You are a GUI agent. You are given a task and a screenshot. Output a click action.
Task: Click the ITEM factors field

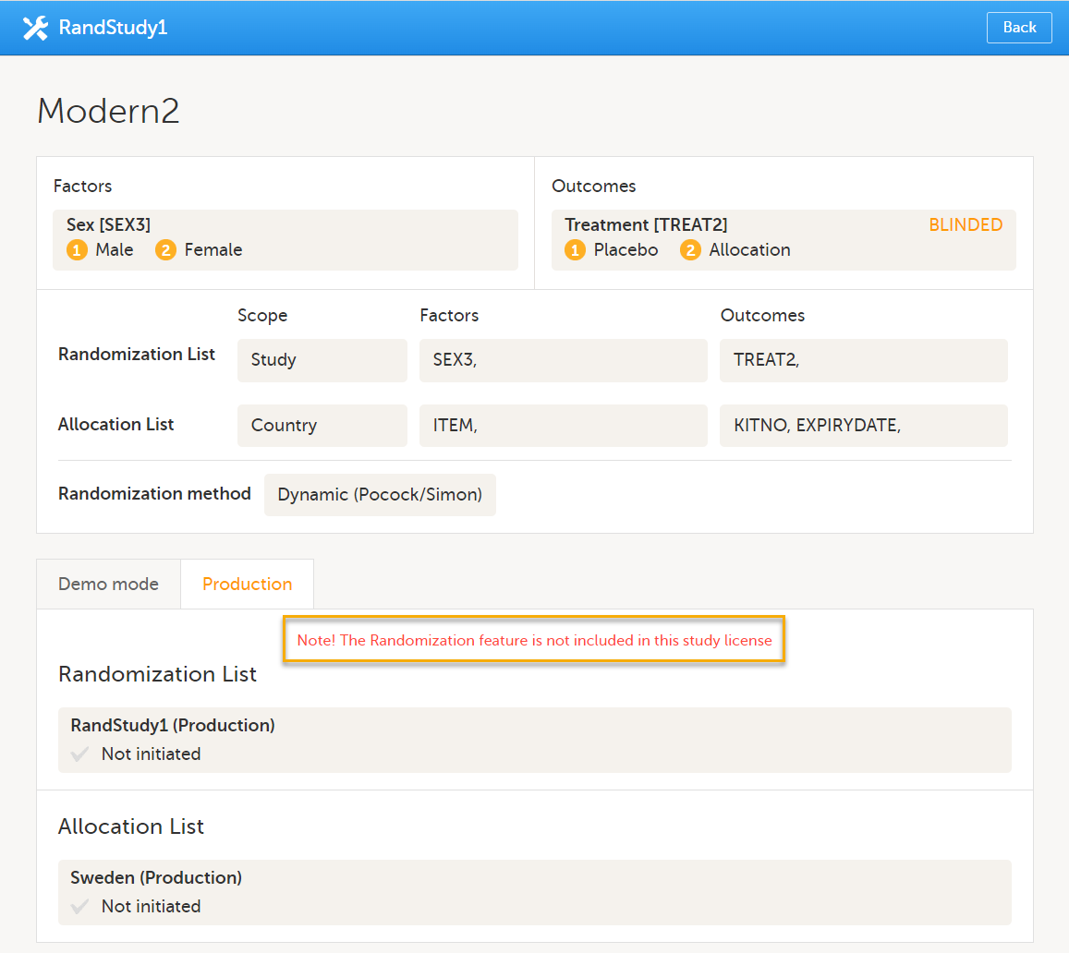pos(563,426)
